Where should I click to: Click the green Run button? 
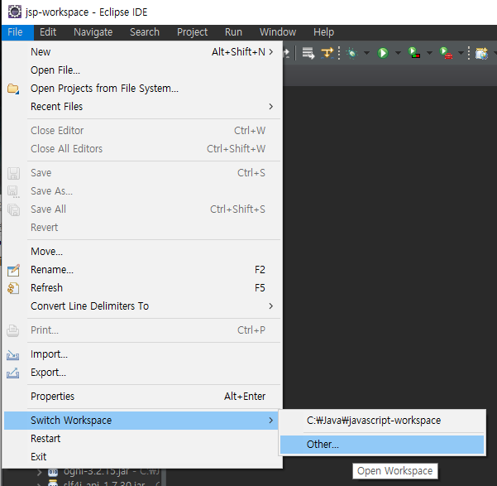(383, 53)
